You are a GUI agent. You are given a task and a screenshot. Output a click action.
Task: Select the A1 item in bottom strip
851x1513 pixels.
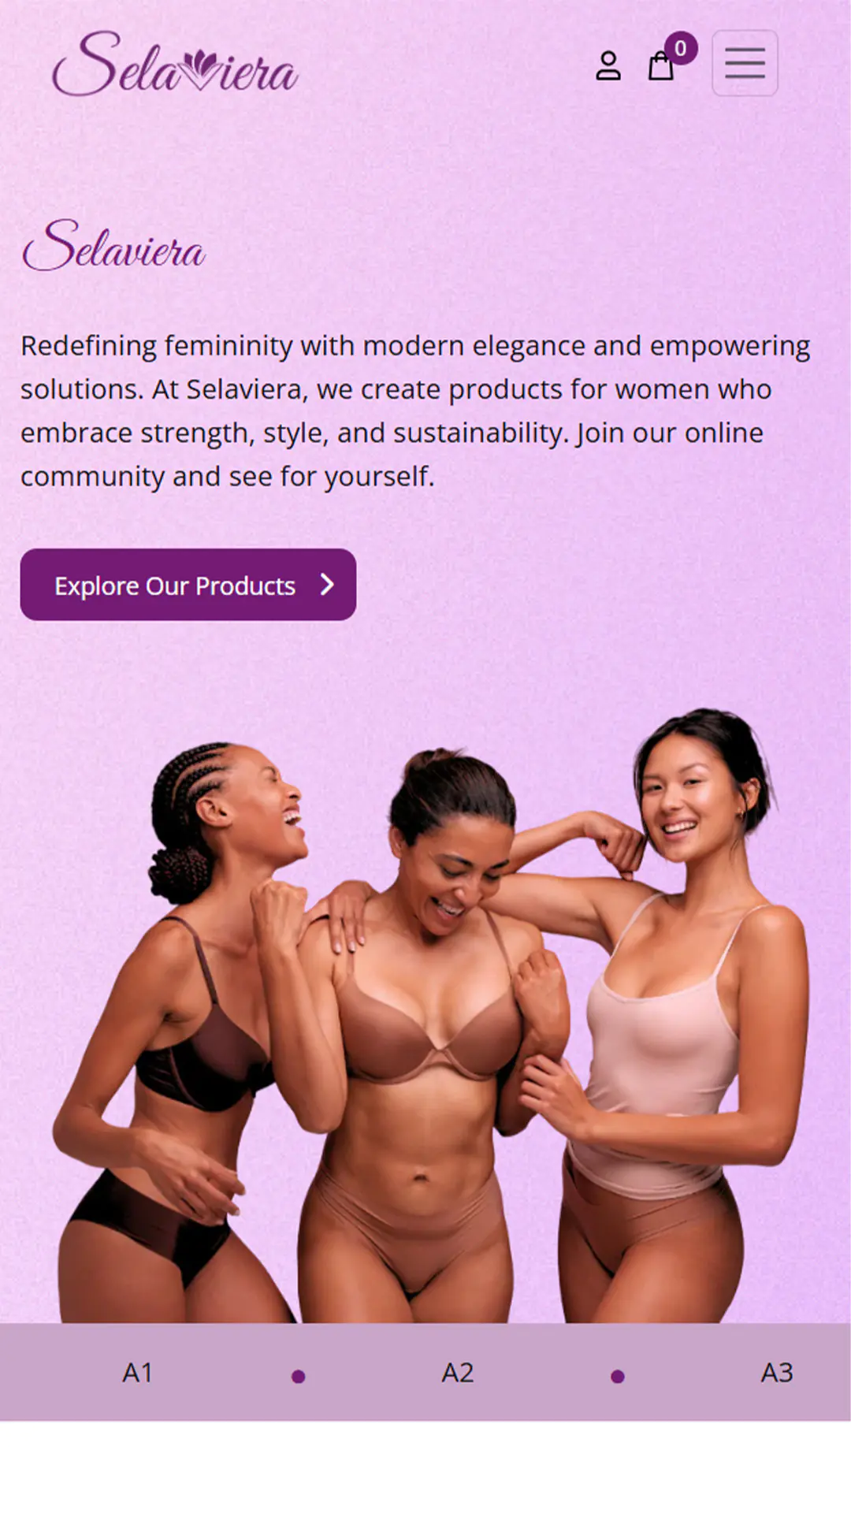point(137,1373)
